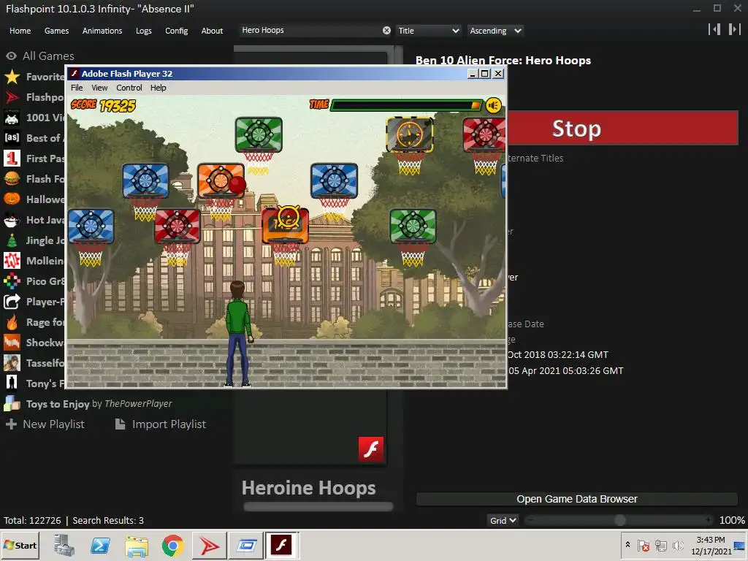The width and height of the screenshot is (748, 561).
Task: Click New Playlist button
Action: click(45, 424)
